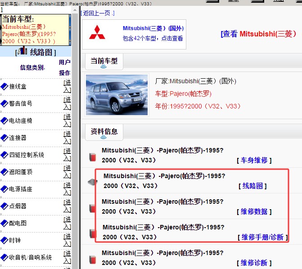Click the blue diamond icon beside 收音机/音响系统
The width and height of the screenshot is (302, 269).
coord(4,257)
